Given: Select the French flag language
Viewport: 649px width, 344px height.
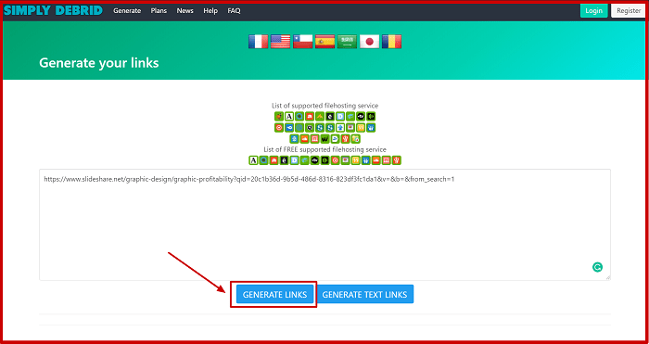Looking at the screenshot, I should click(x=259, y=42).
